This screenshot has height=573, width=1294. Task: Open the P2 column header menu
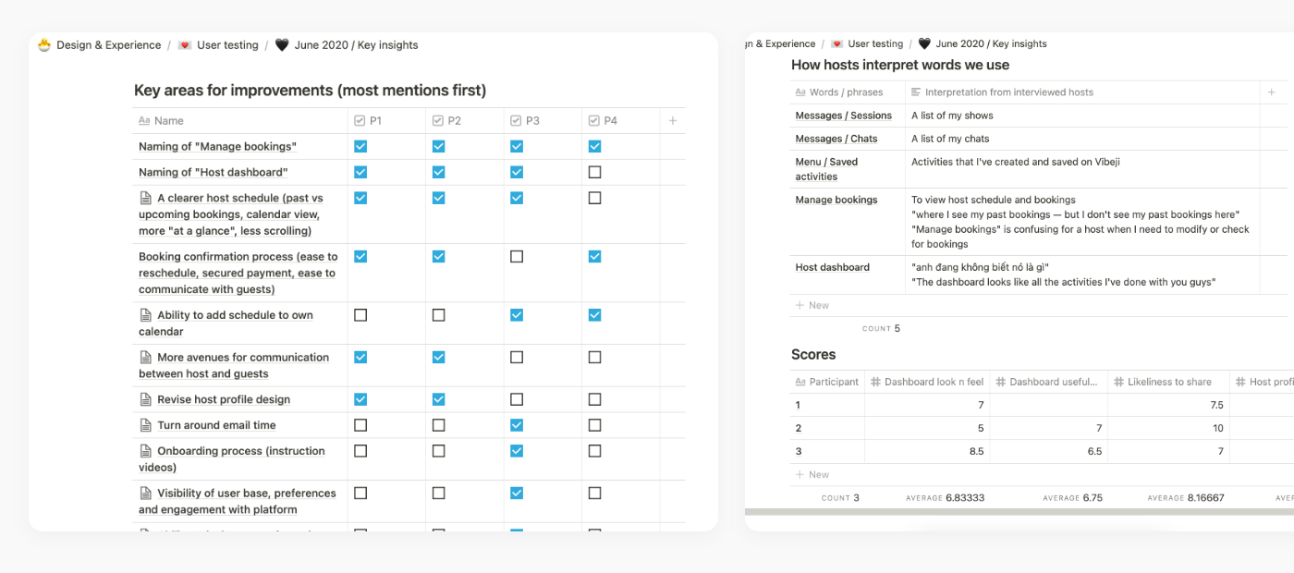(x=454, y=120)
